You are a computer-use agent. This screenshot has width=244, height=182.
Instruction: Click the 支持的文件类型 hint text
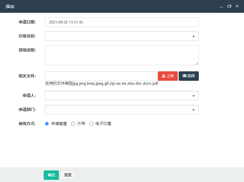(x=101, y=84)
